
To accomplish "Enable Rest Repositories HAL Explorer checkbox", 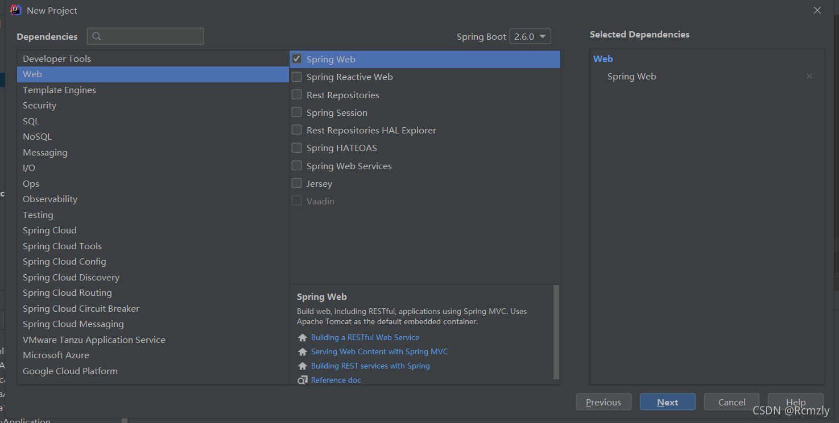I will click(297, 130).
